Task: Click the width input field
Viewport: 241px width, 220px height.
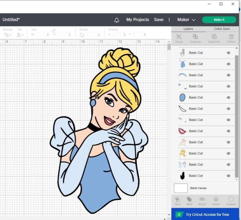Action: (x=40, y=35)
